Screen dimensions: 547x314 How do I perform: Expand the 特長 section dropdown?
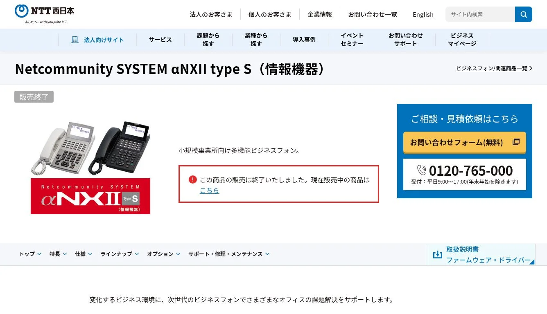click(59, 254)
